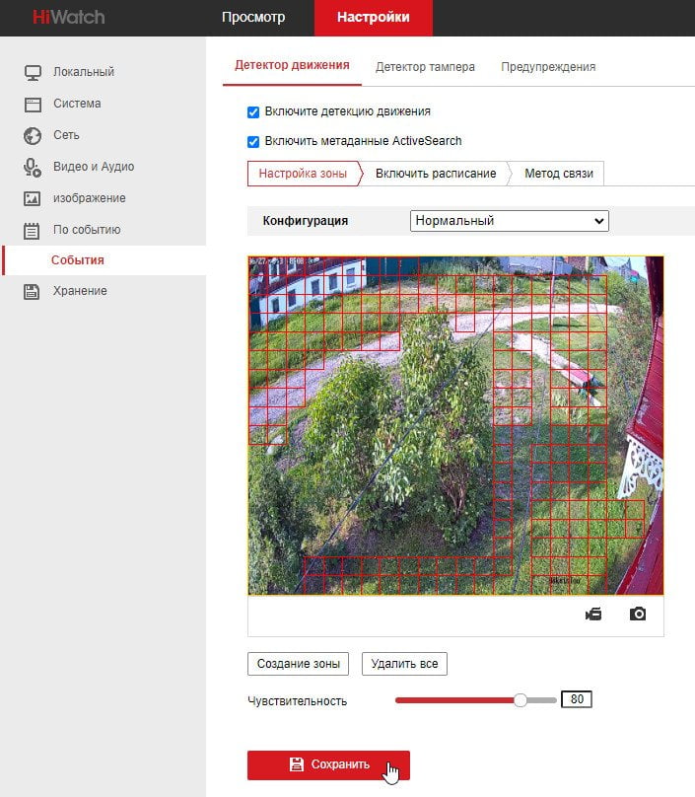695x797 pixels.
Task: Click the Конфигурация label
Action: [306, 221]
